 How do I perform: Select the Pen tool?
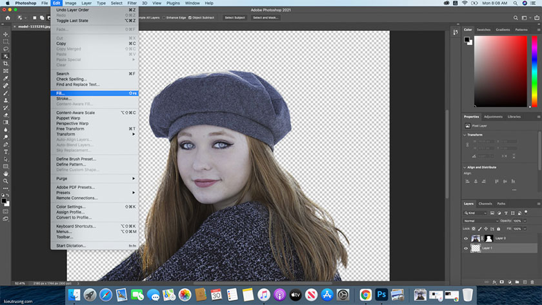6,144
